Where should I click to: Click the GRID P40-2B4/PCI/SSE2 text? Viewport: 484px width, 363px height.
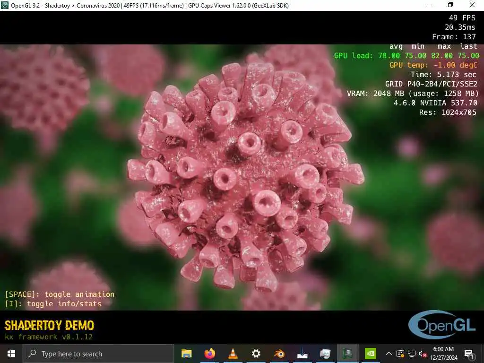[431, 84]
